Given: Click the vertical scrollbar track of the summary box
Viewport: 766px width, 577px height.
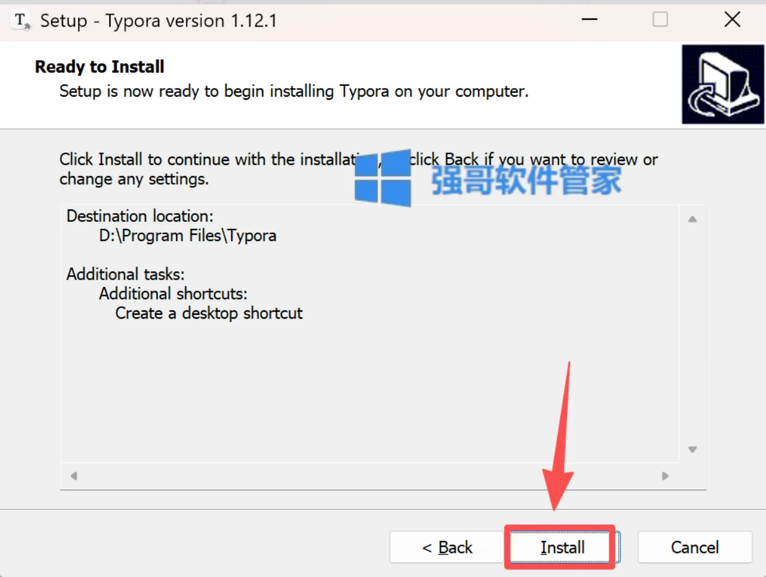Looking at the screenshot, I should point(692,334).
